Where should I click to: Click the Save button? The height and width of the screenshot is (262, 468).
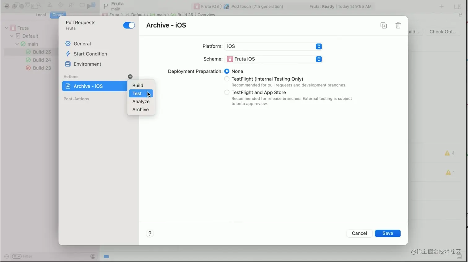pos(388,234)
